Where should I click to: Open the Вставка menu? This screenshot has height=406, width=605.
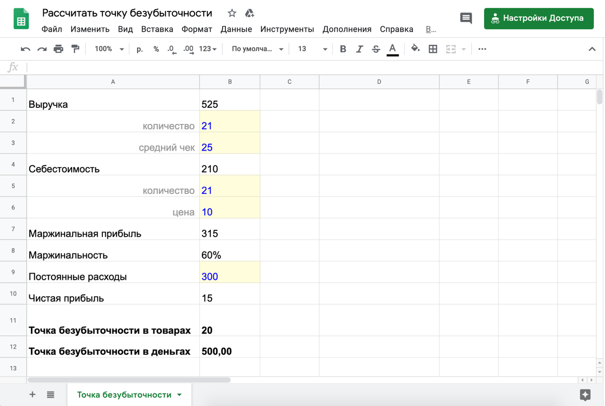pos(157,29)
